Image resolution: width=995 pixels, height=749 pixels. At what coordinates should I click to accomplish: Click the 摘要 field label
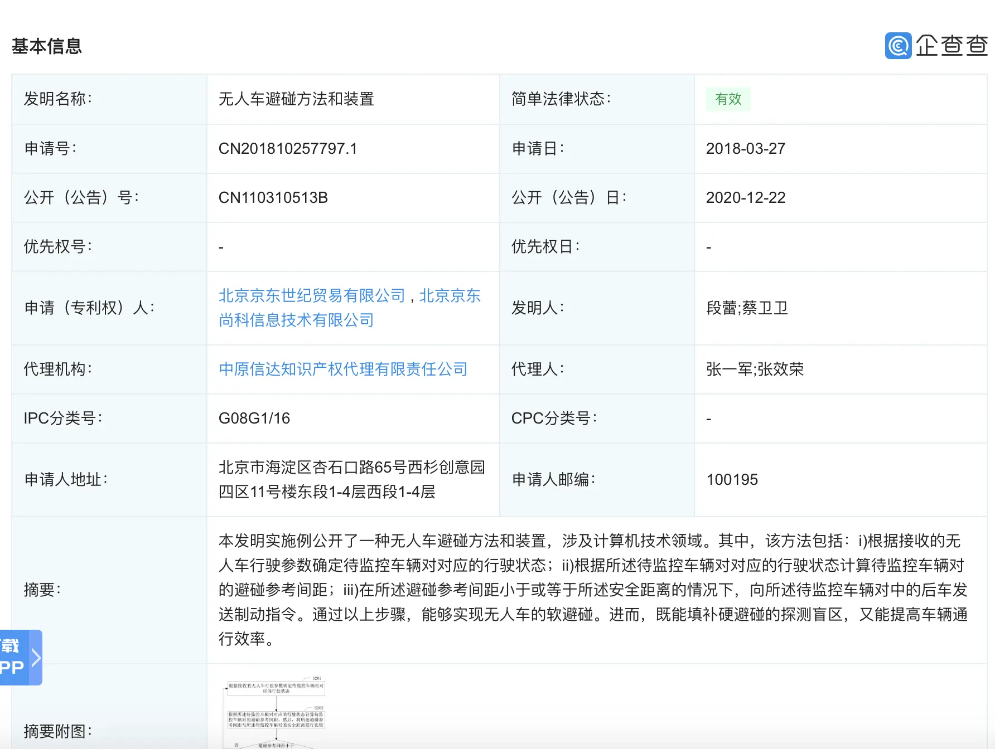coord(42,590)
